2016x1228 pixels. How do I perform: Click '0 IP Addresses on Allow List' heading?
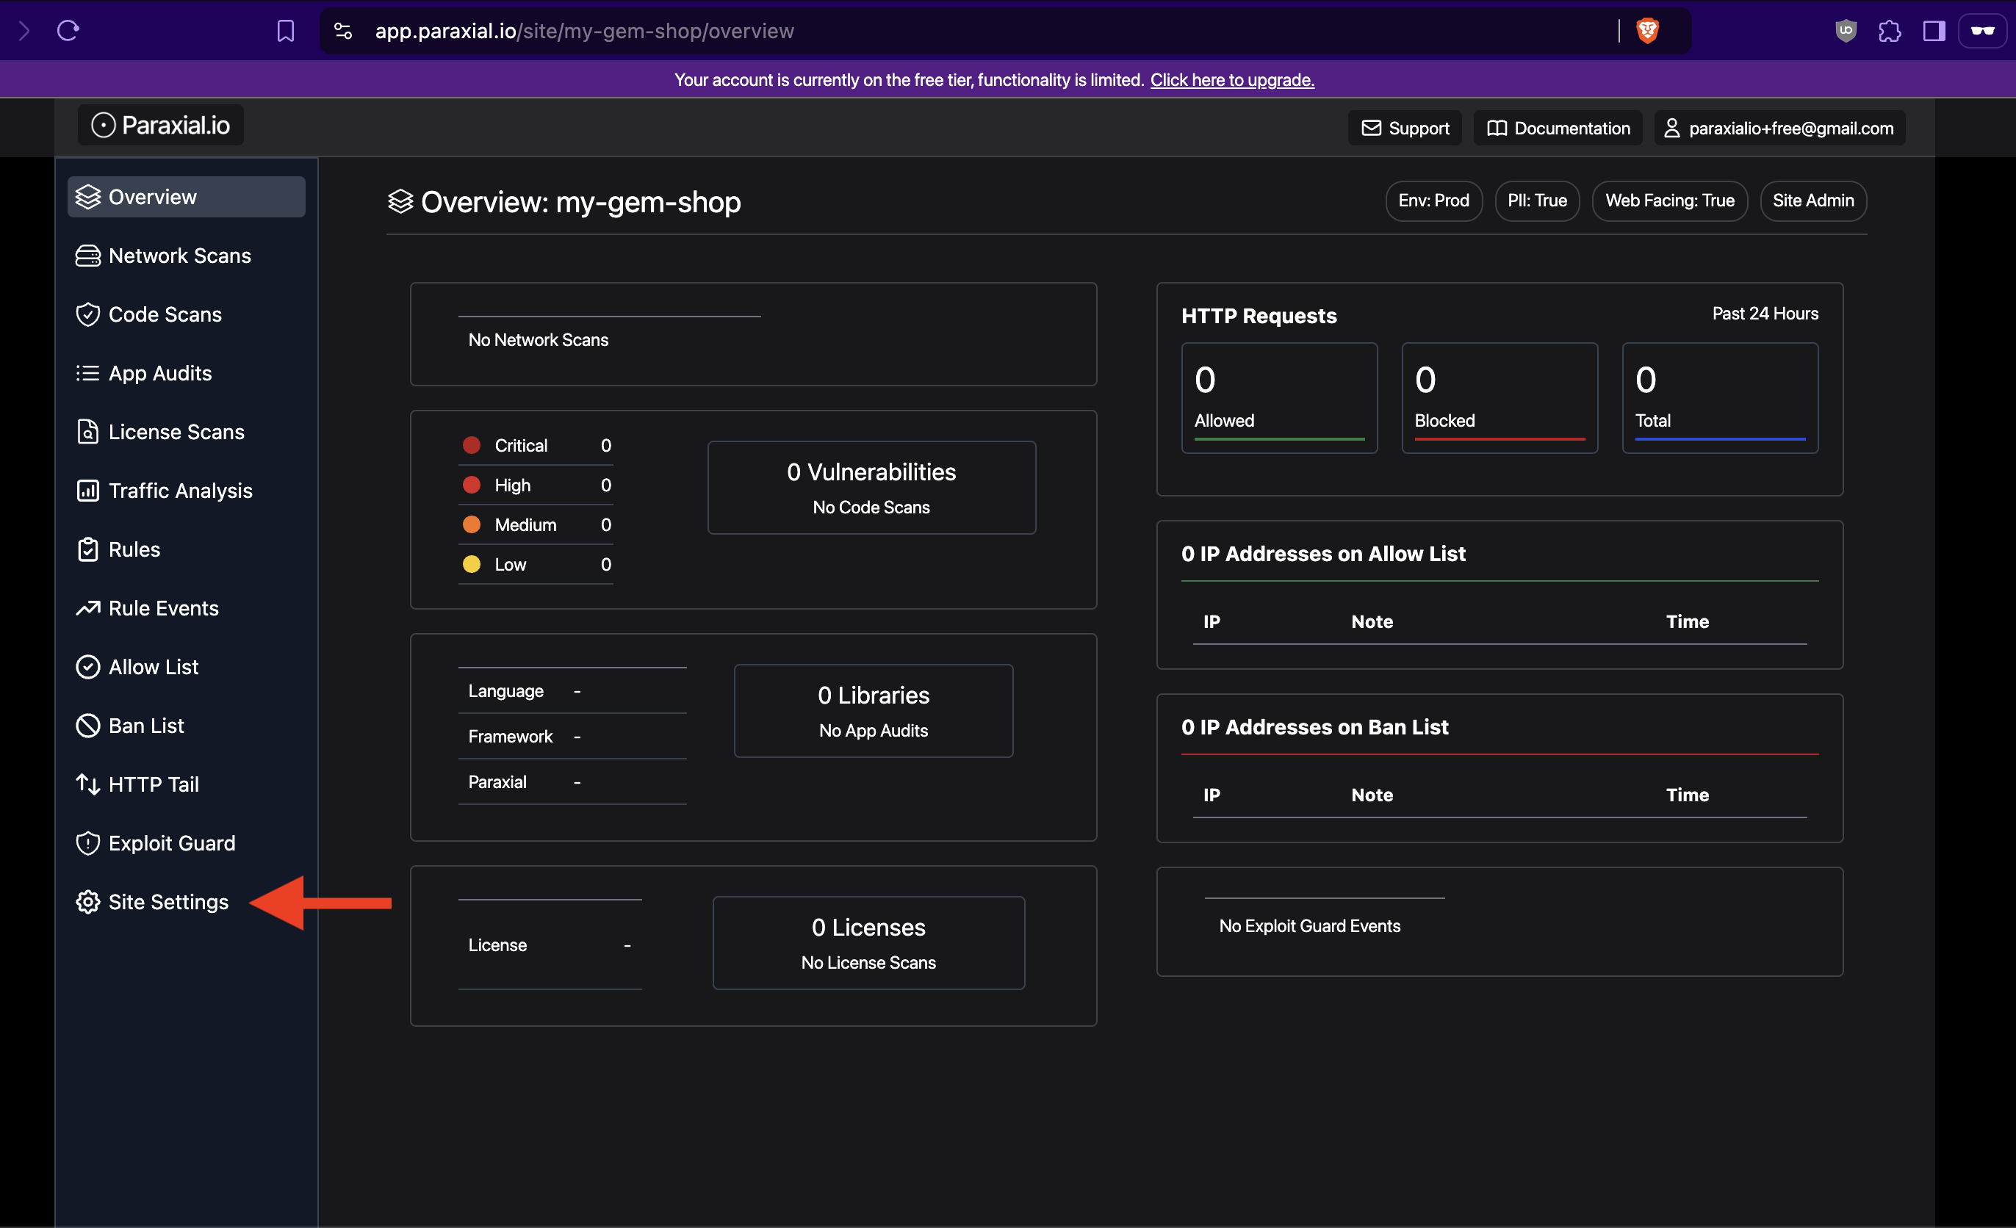1323,554
